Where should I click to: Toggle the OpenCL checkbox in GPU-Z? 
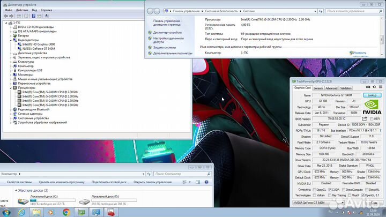pyautogui.click(x=315, y=190)
